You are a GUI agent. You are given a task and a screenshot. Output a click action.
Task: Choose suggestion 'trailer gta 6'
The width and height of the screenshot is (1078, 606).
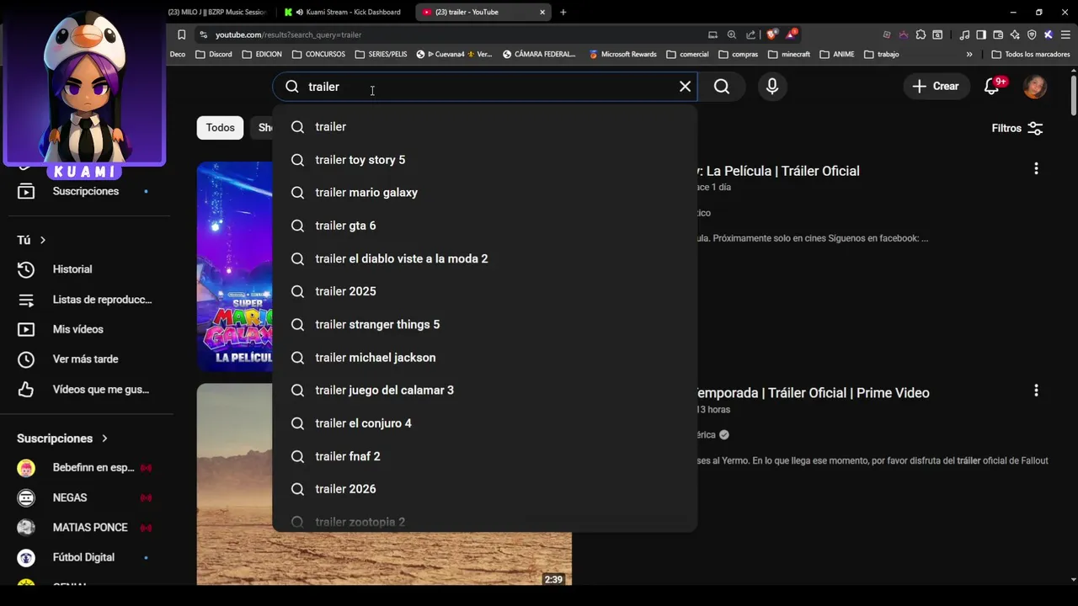point(484,226)
